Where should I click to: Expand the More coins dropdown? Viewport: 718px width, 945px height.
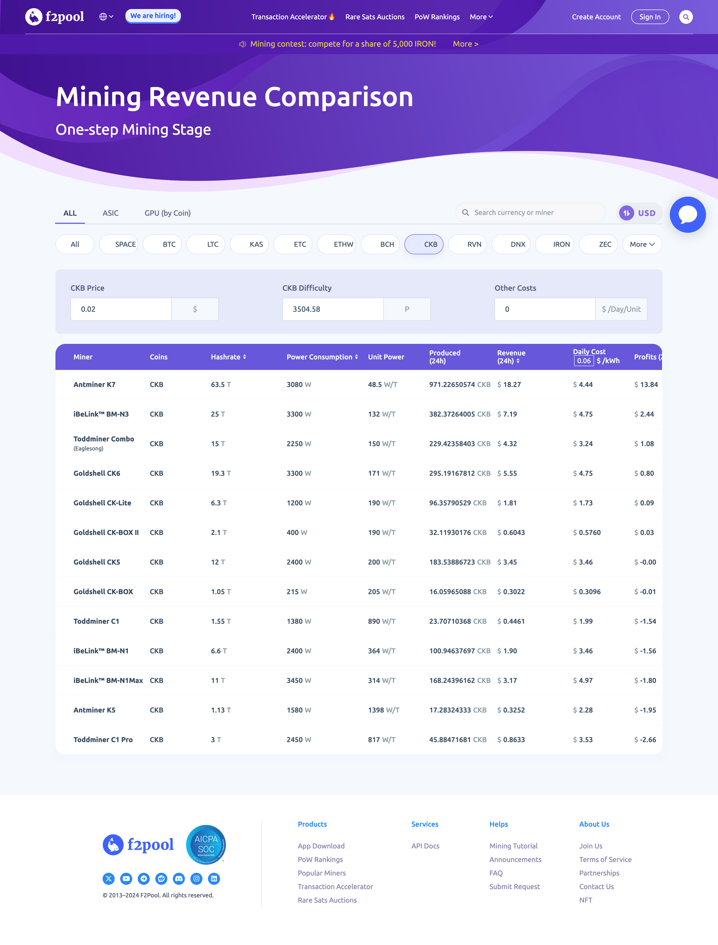642,244
